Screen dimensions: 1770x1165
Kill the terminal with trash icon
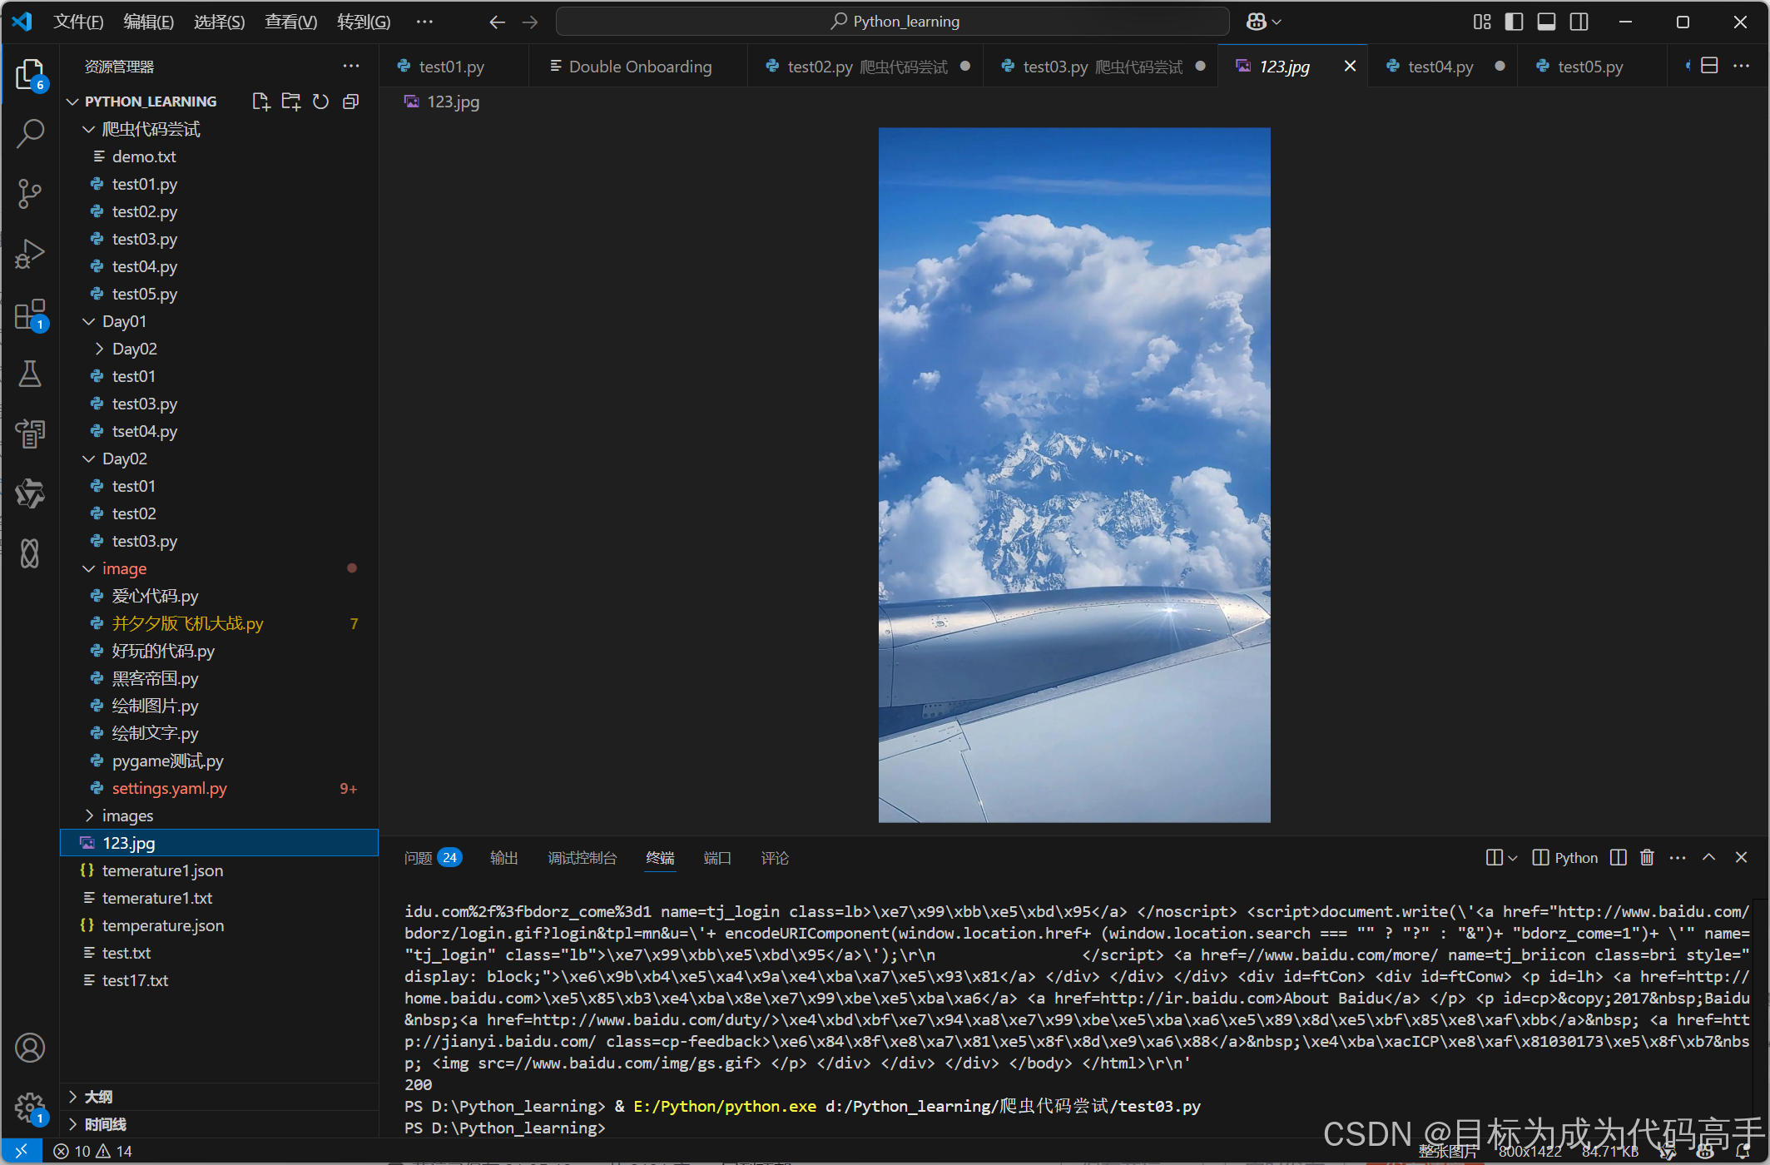[1647, 857]
